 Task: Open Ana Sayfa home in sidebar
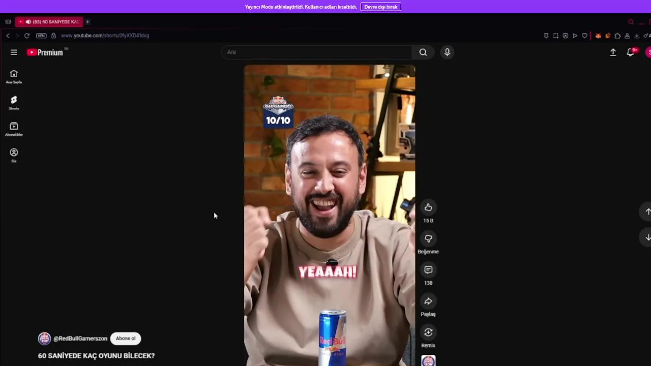(x=14, y=77)
